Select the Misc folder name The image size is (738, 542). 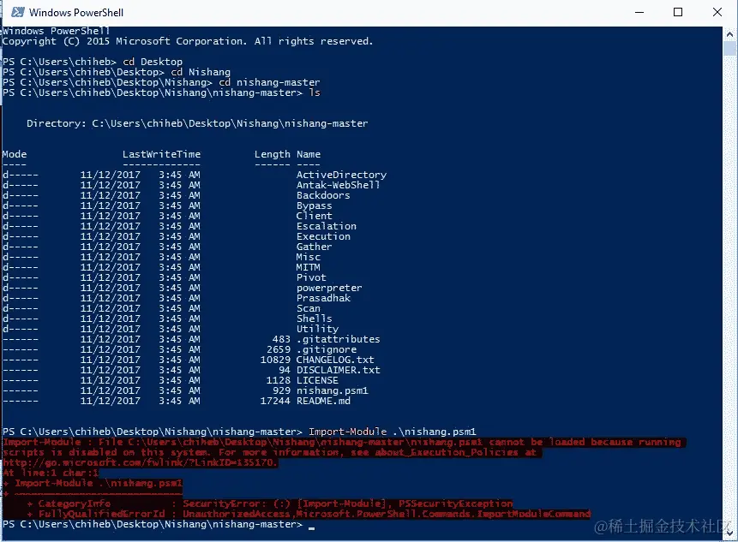tap(309, 257)
